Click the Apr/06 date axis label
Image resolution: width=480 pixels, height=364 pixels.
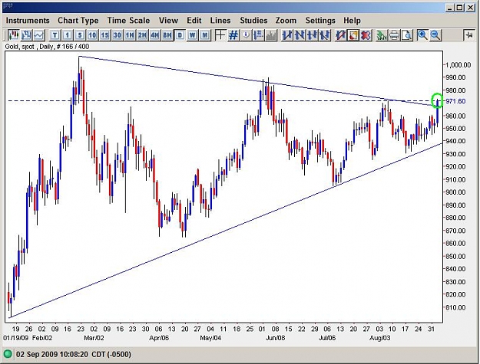[159, 339]
